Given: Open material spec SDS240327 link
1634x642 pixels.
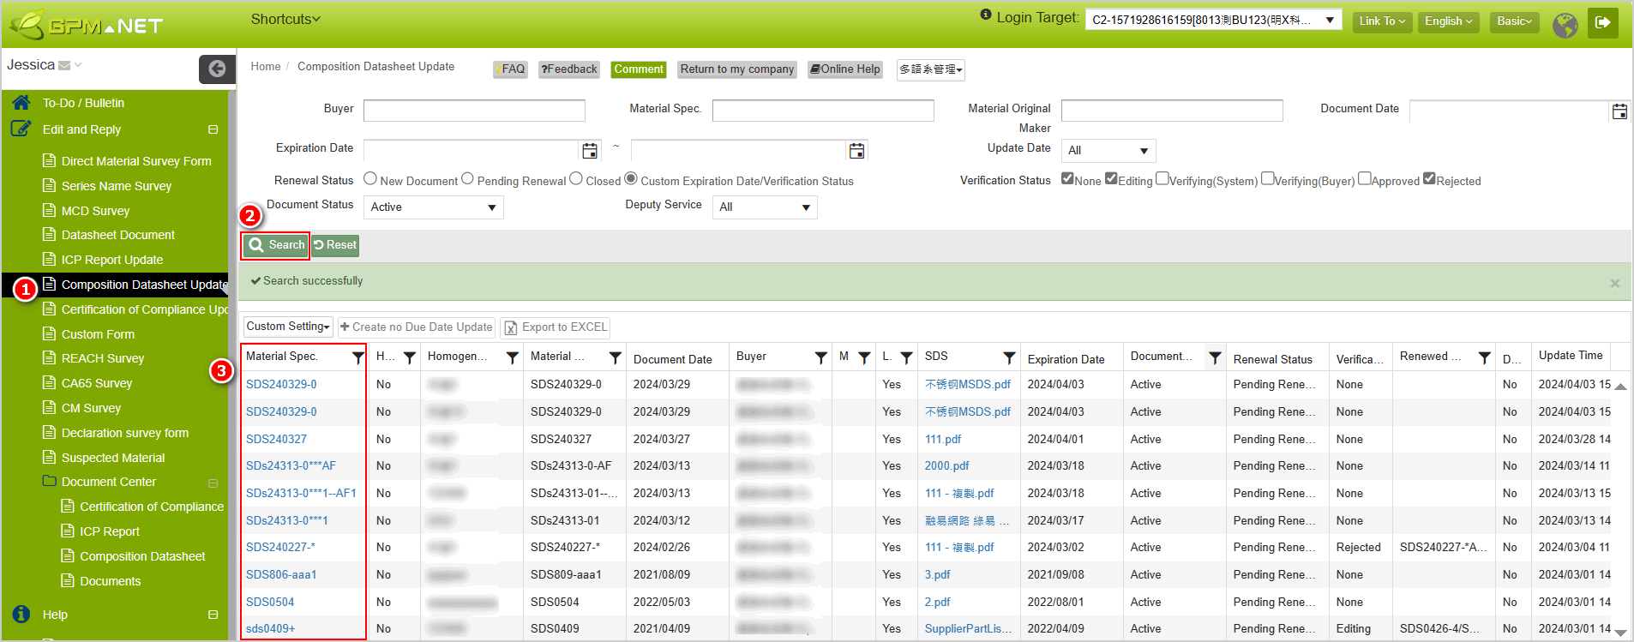Looking at the screenshot, I should (276, 439).
